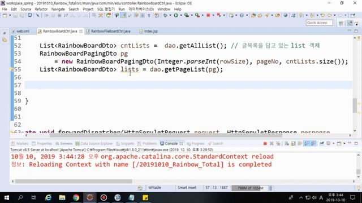
Task: Click the New file toolbar icon
Action: point(5,15)
